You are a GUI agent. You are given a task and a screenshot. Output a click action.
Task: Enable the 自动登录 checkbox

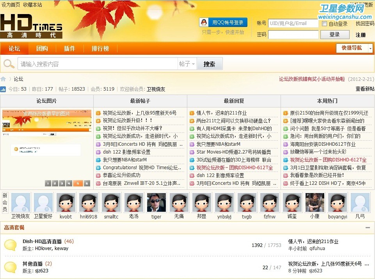tap(324, 24)
